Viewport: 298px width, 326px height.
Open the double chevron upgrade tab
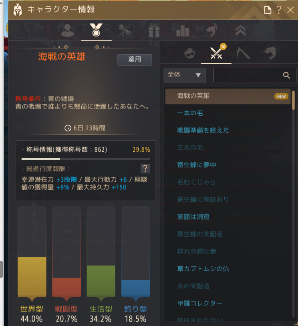click(x=240, y=30)
